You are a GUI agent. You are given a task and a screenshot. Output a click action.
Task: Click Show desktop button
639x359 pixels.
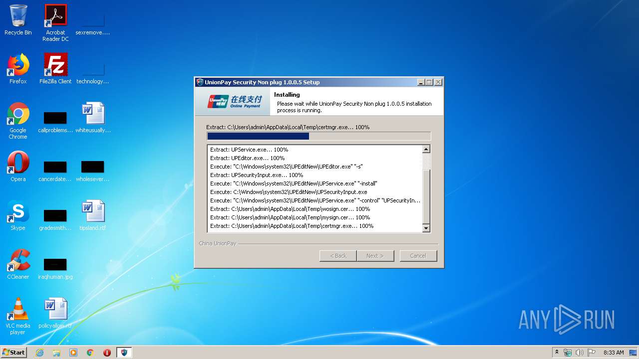click(x=634, y=353)
